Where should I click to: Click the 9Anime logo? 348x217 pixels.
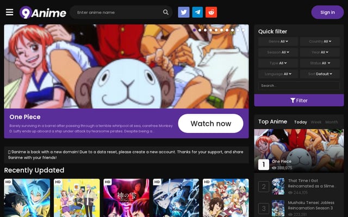coord(43,12)
